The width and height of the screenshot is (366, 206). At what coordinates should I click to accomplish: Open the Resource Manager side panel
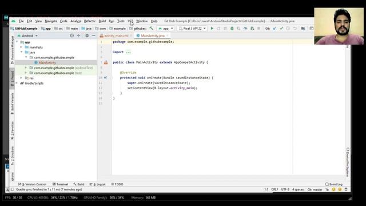pos(12,50)
